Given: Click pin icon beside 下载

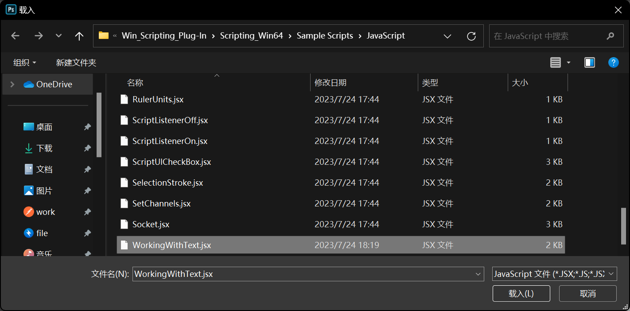Looking at the screenshot, I should pyautogui.click(x=87, y=148).
